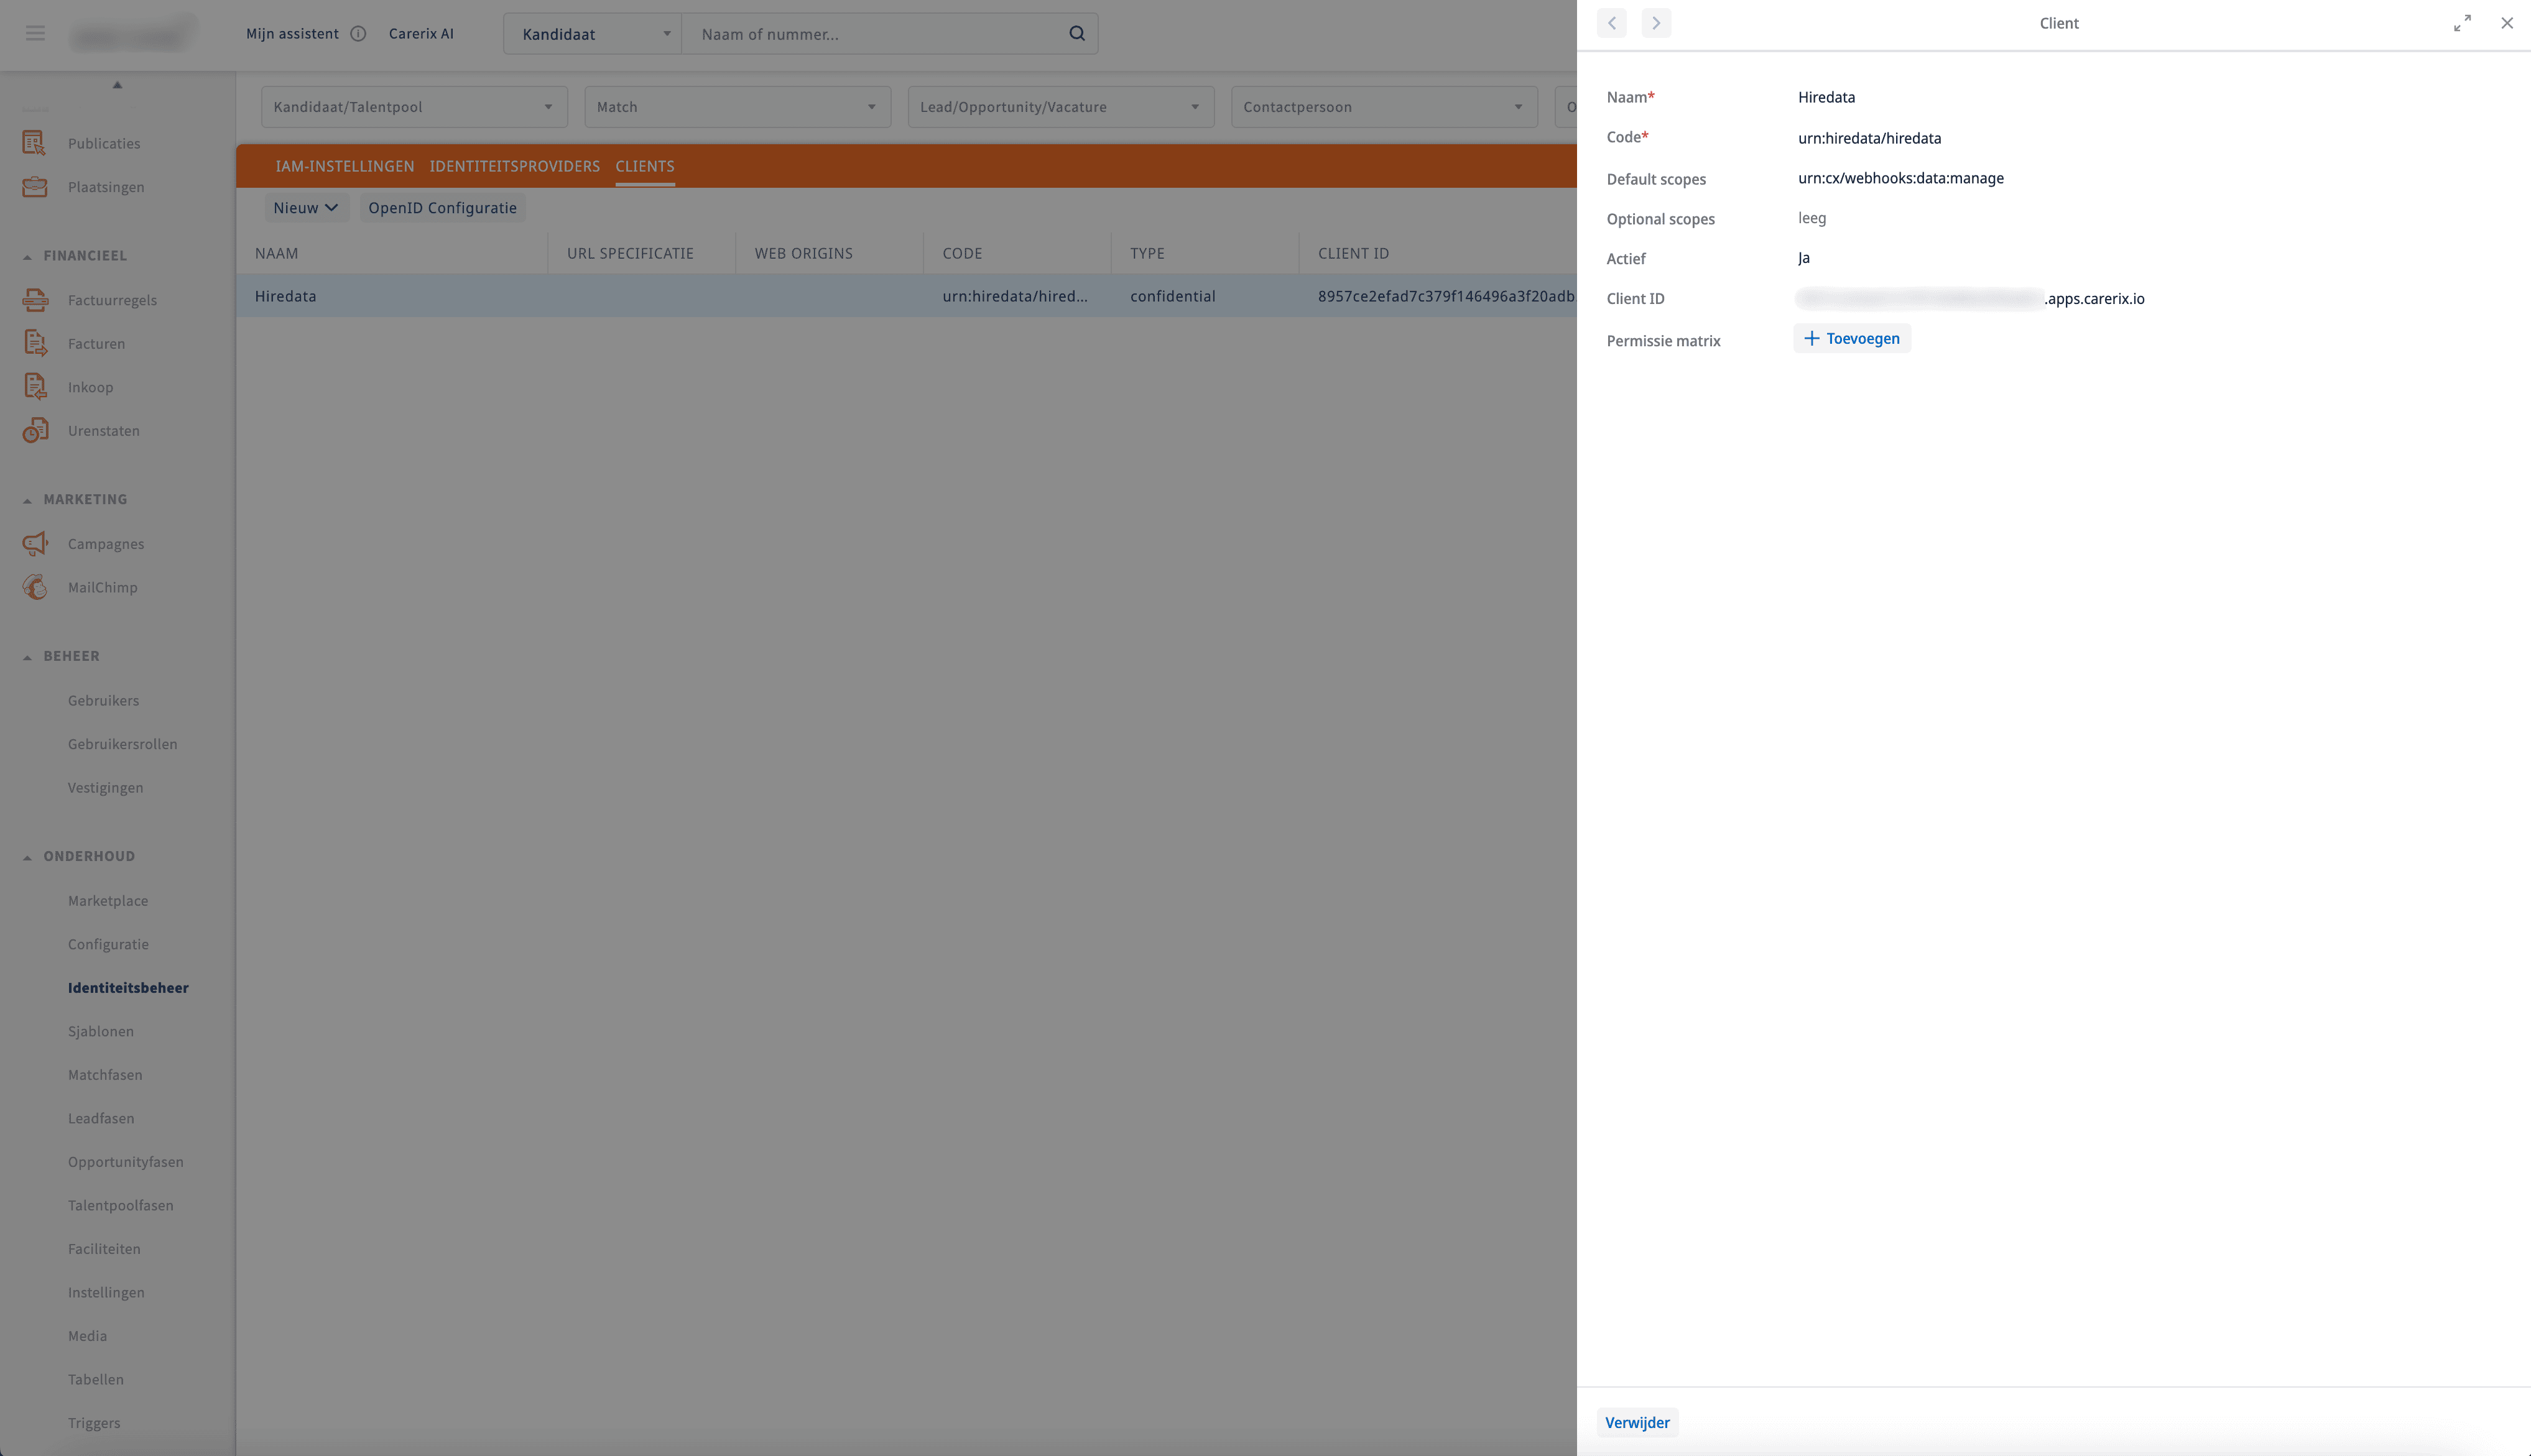Screen dimensions: 2531x1456
Task: Open the hamburger menu icon
Action: [x=35, y=33]
